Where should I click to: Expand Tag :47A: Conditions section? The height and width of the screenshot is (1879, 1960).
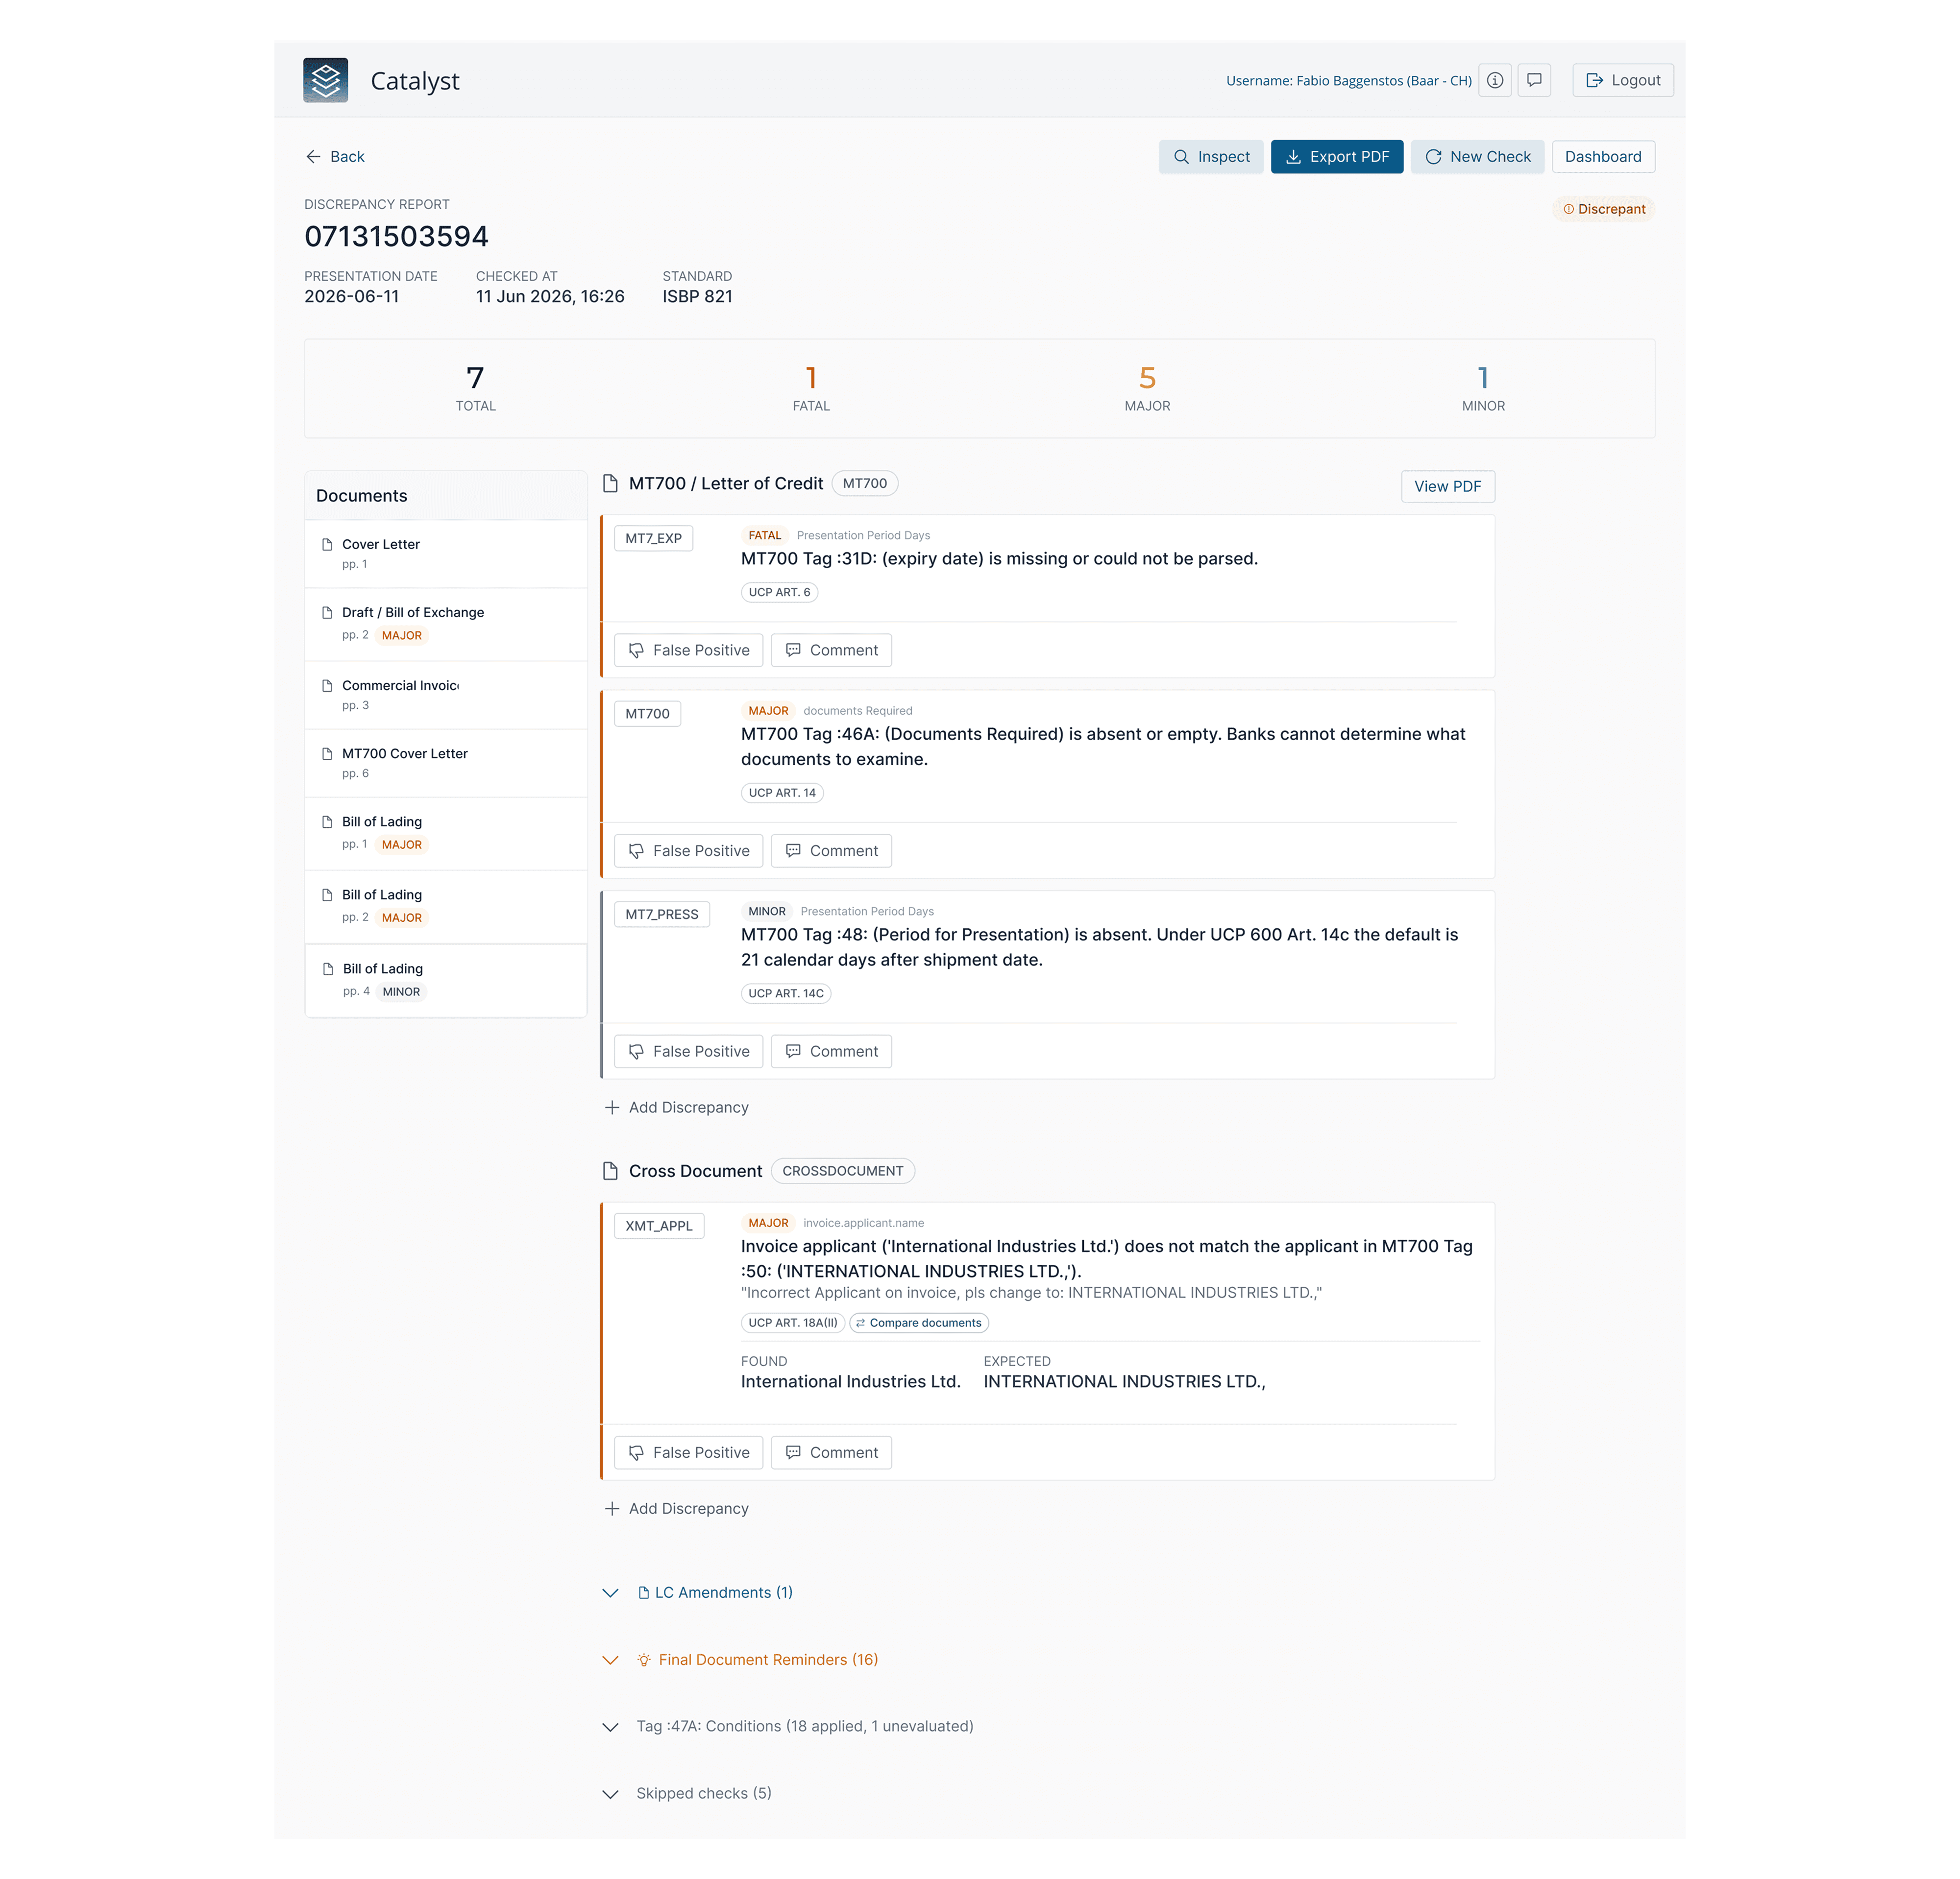coord(788,1727)
